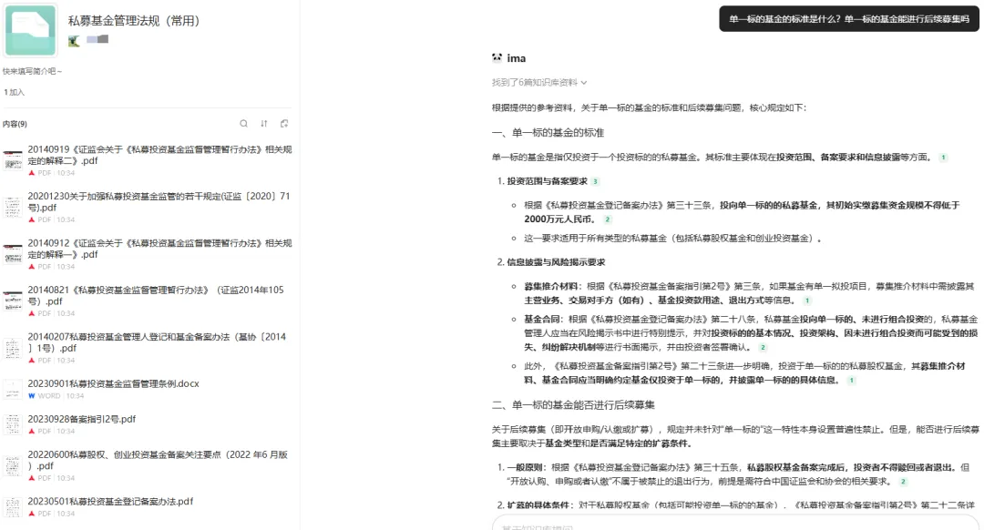Click subheading 2. 信息披露与风险揭示要求
Viewport: 984px width, 530px height.
(551, 262)
